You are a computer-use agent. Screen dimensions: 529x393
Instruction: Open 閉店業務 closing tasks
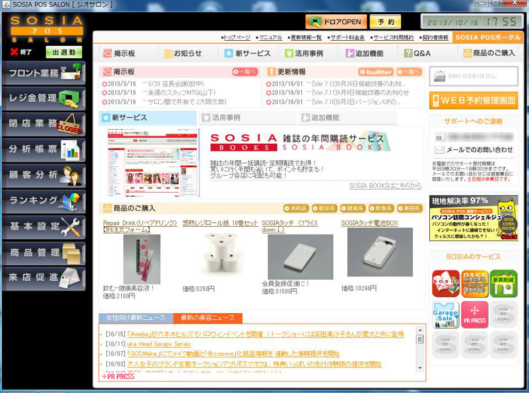[44, 124]
